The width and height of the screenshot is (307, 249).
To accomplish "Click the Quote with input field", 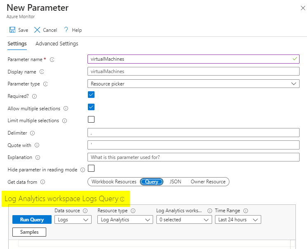I will pyautogui.click(x=194, y=145).
